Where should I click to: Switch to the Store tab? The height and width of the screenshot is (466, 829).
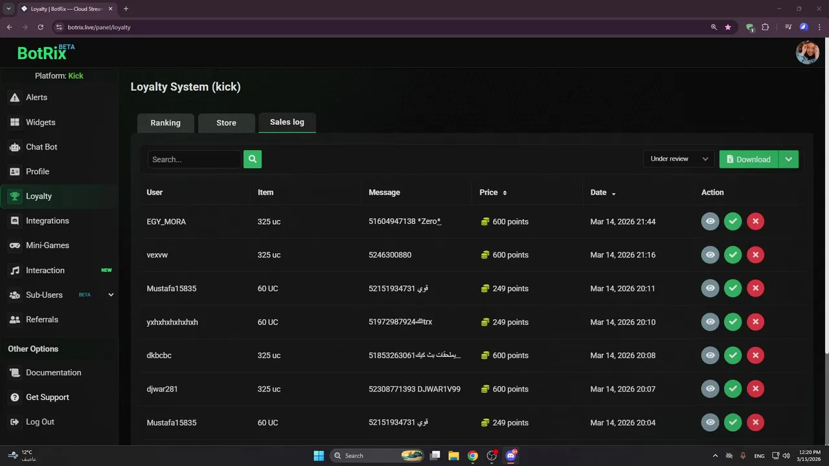[x=226, y=123]
